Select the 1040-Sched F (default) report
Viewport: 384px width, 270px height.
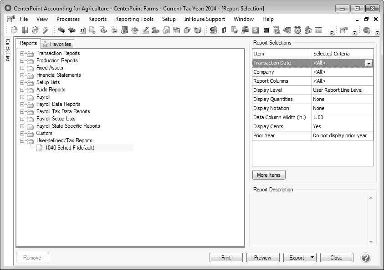pos(70,148)
